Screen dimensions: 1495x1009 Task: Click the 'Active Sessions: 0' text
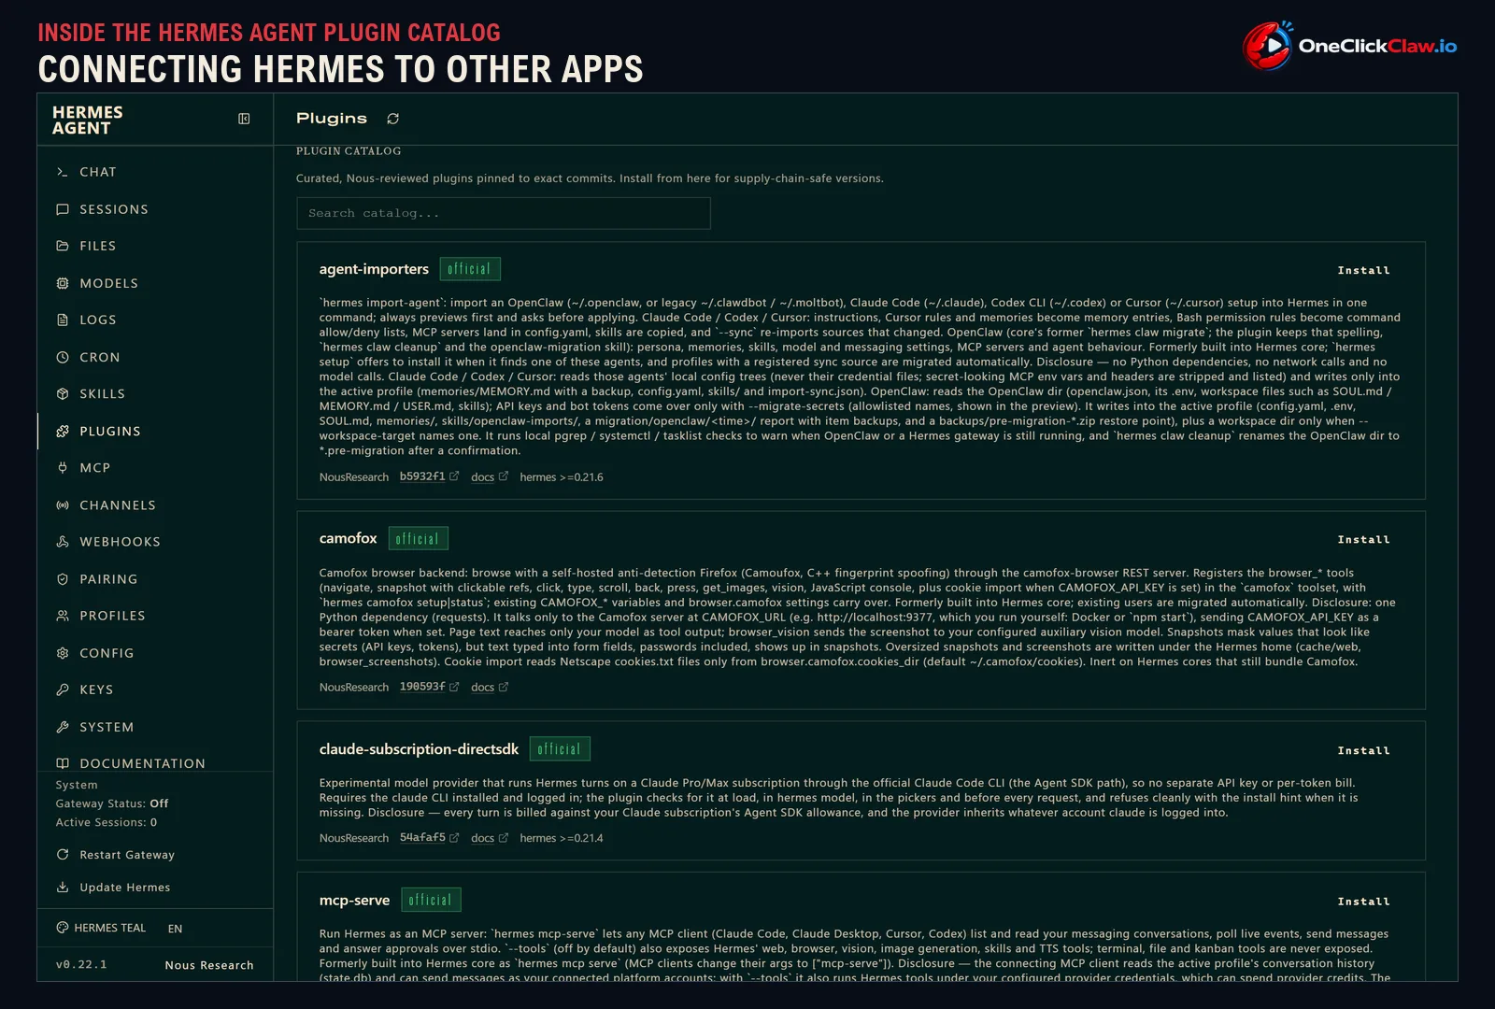coord(107,822)
